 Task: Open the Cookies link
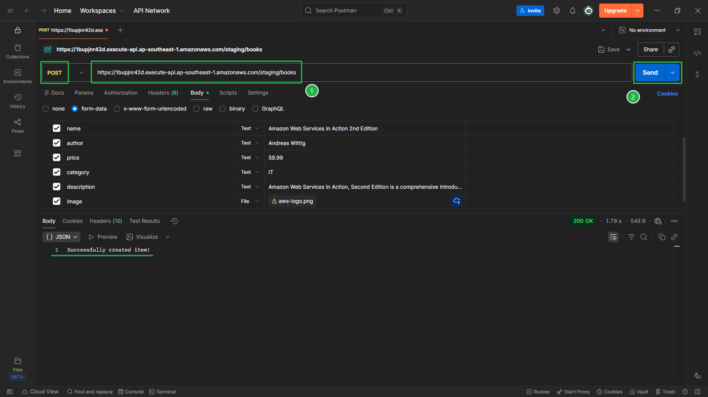pyautogui.click(x=667, y=94)
